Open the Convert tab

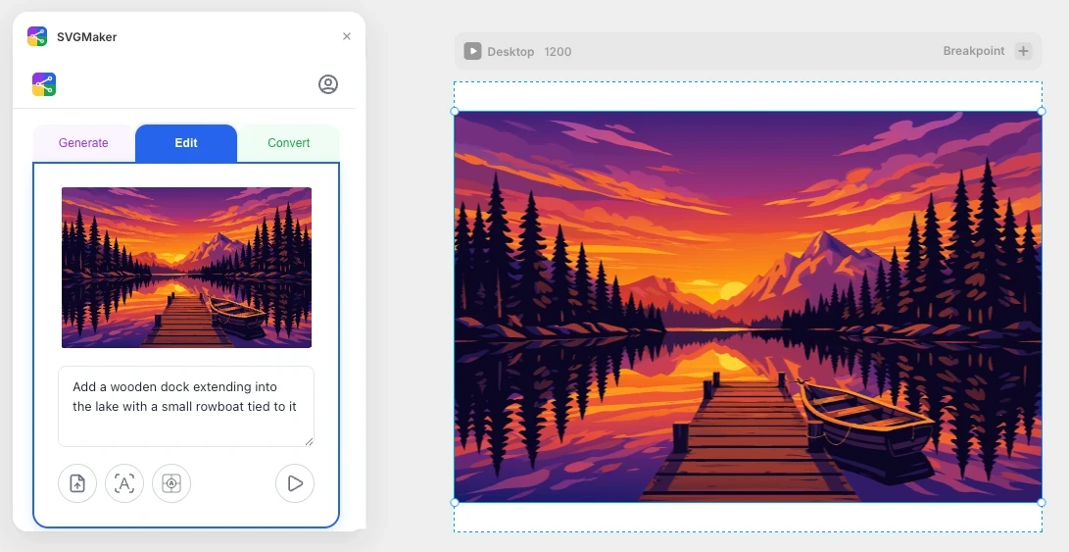[288, 143]
